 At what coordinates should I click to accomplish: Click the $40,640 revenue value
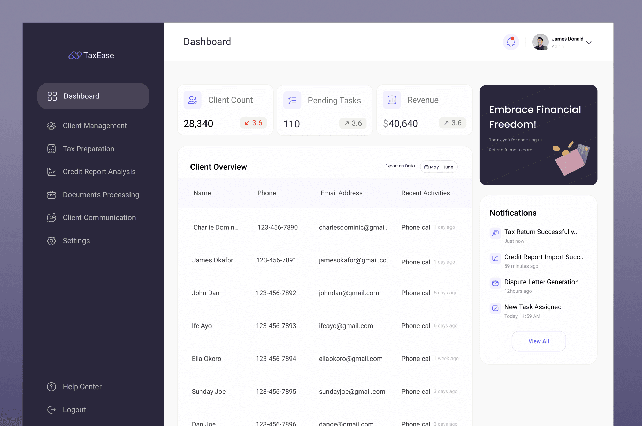click(400, 123)
